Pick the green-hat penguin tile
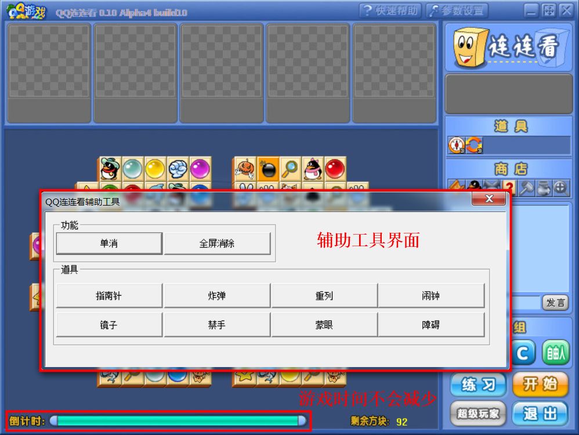Screen dimensions: 579x435 point(110,169)
